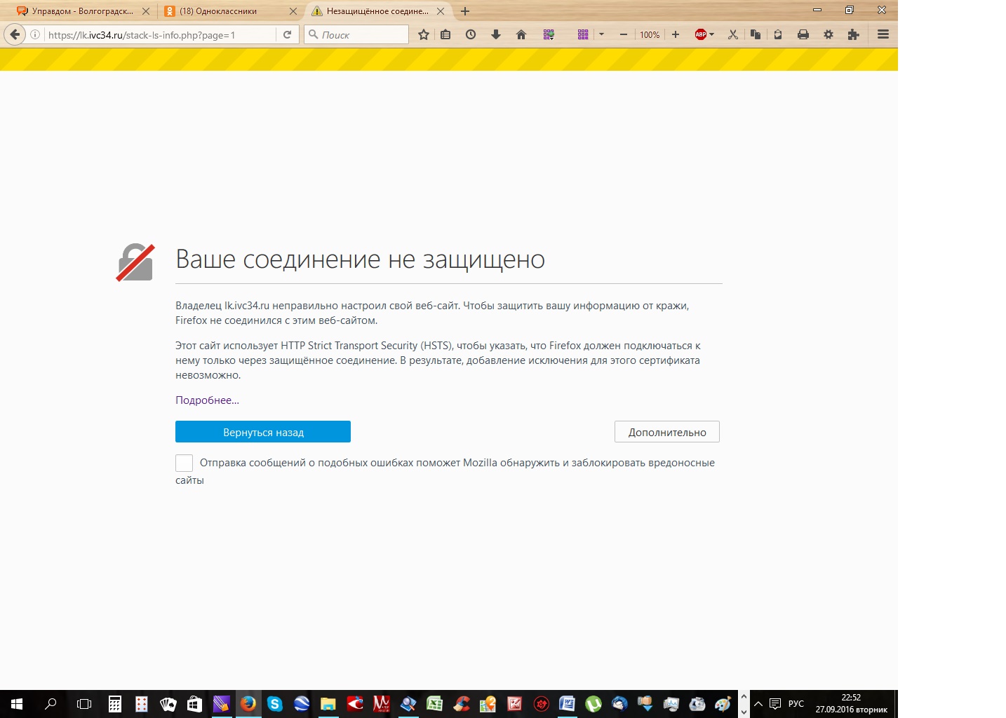Zoom in with the plus button
1006x718 pixels.
tap(676, 34)
